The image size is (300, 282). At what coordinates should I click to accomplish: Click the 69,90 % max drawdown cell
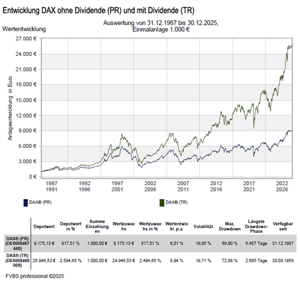coord(230,244)
